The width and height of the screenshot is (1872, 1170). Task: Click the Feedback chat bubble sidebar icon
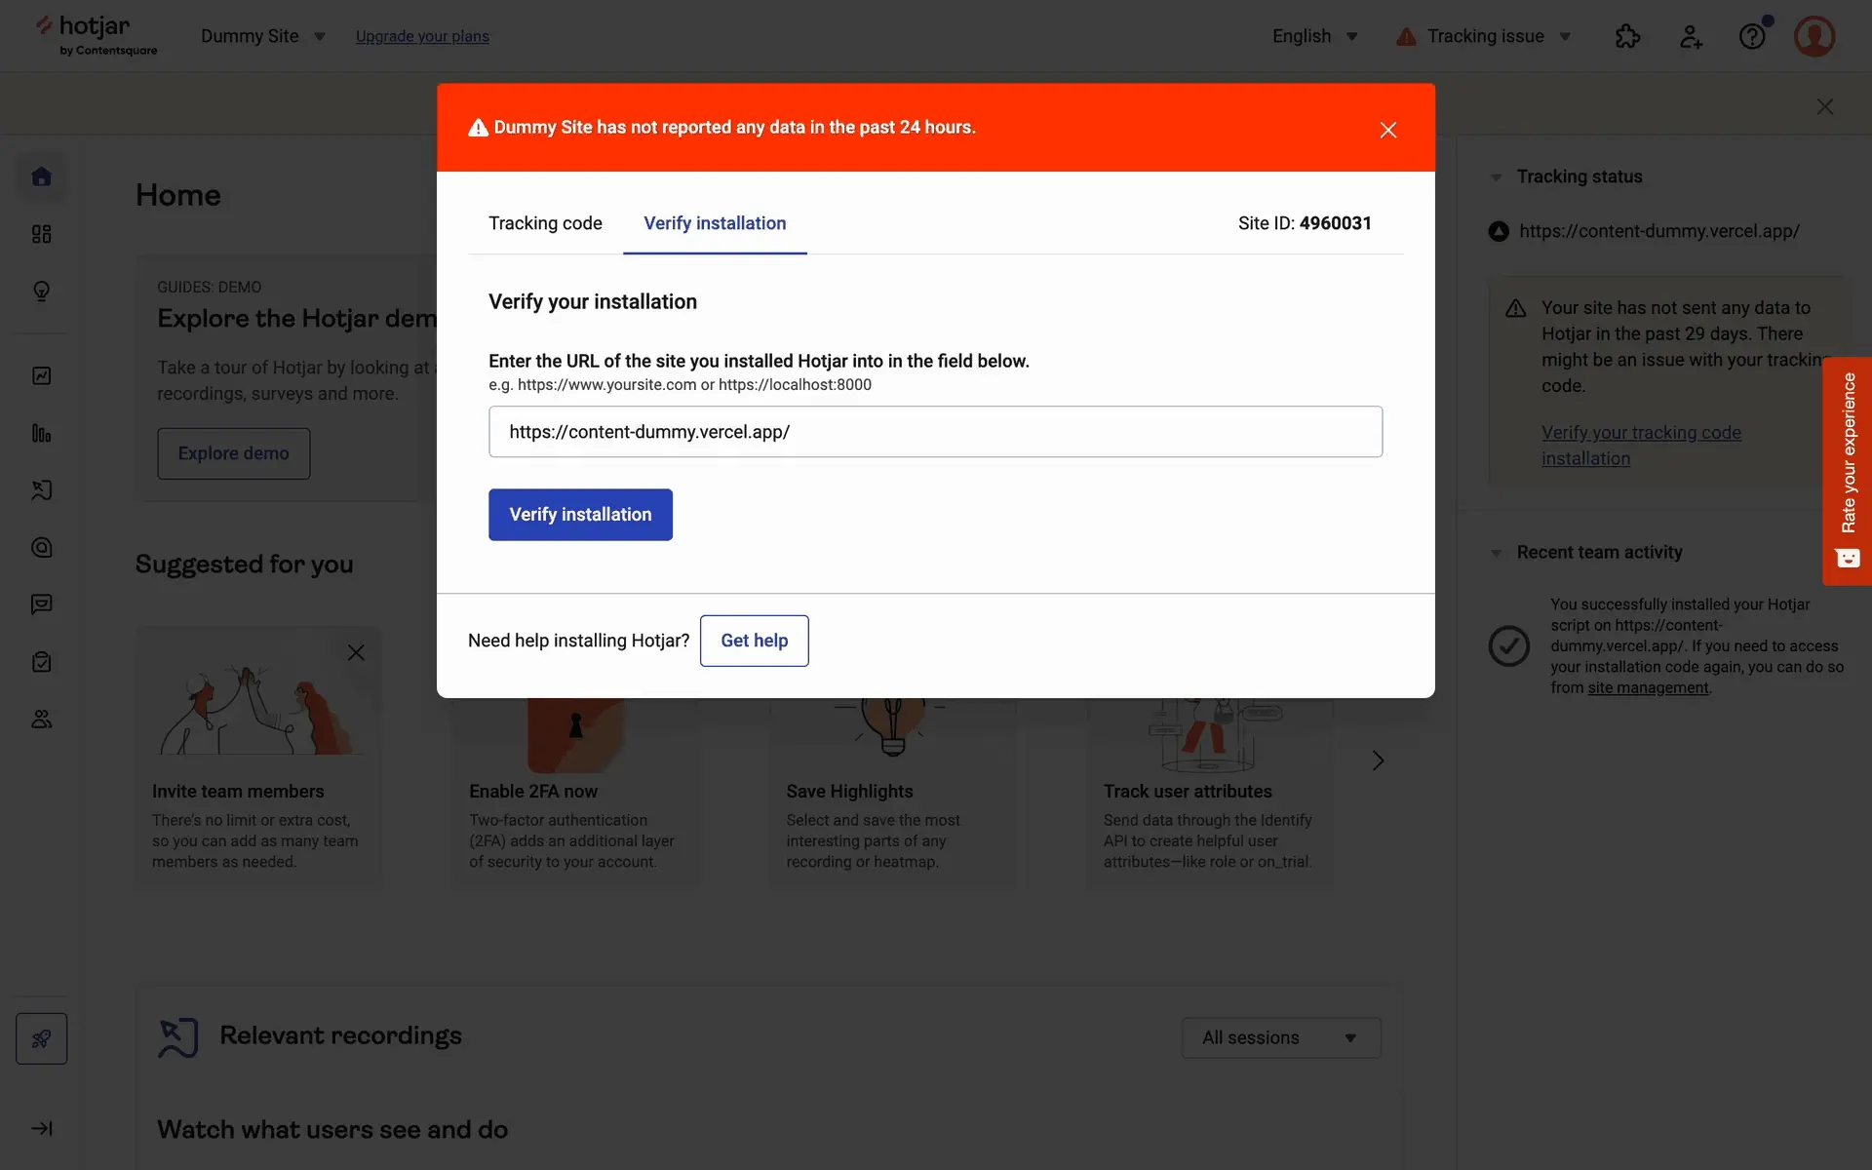click(x=41, y=604)
